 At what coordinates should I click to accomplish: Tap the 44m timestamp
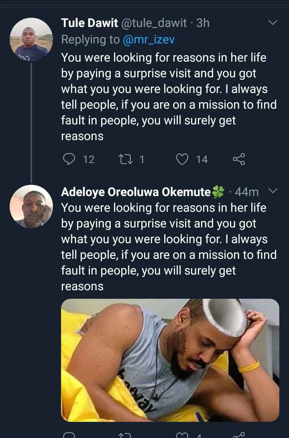coord(246,192)
